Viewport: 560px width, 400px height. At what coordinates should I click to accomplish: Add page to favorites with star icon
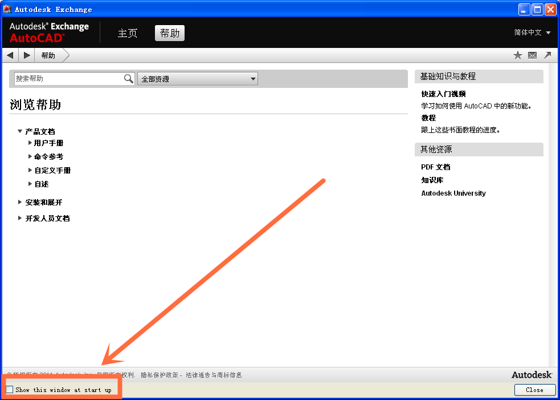pos(517,55)
